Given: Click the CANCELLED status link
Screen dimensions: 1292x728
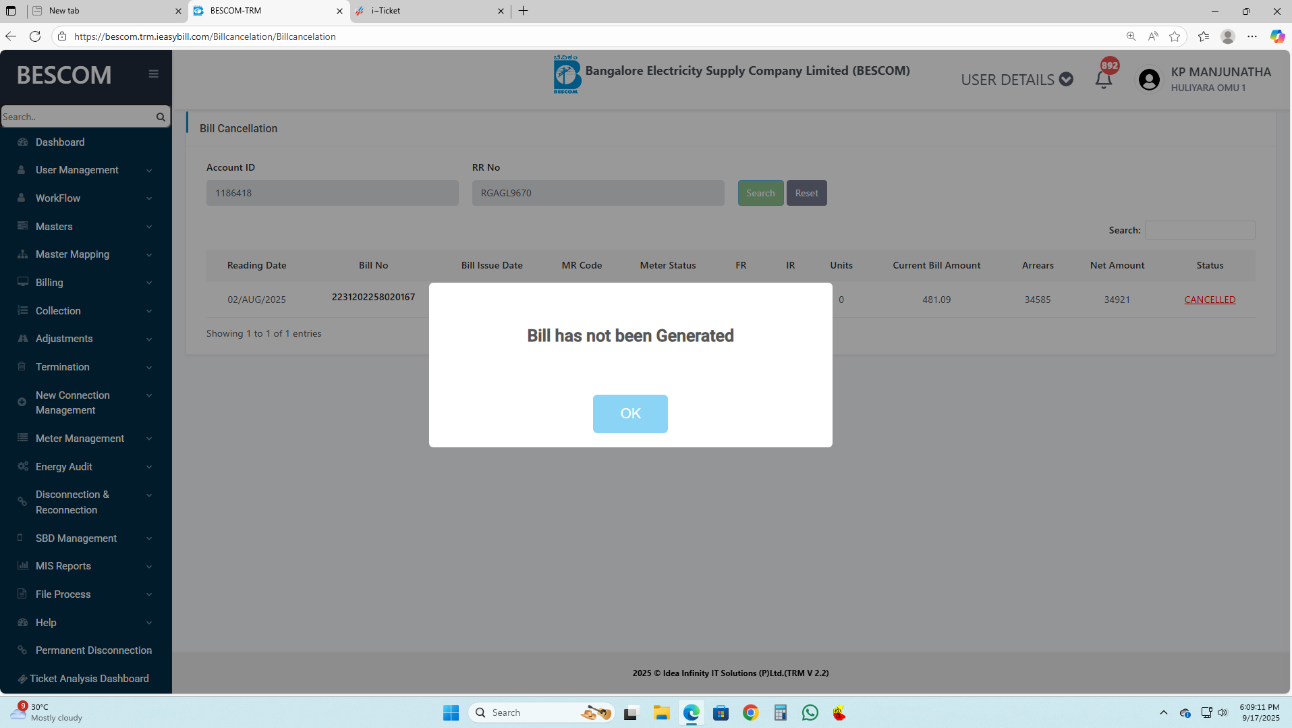Looking at the screenshot, I should (1210, 300).
